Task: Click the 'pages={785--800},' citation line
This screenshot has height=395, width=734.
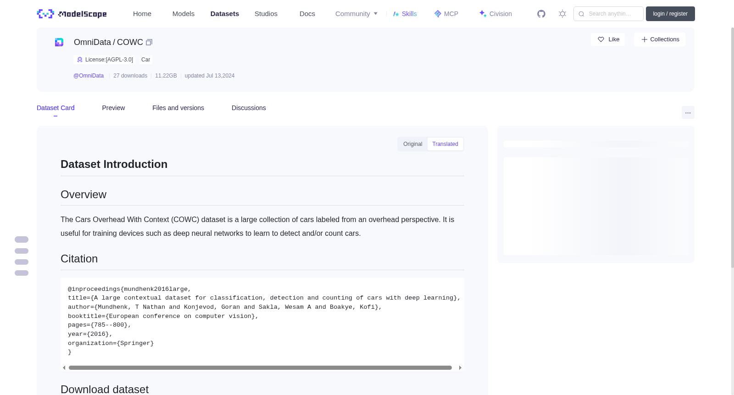Action: pyautogui.click(x=100, y=325)
